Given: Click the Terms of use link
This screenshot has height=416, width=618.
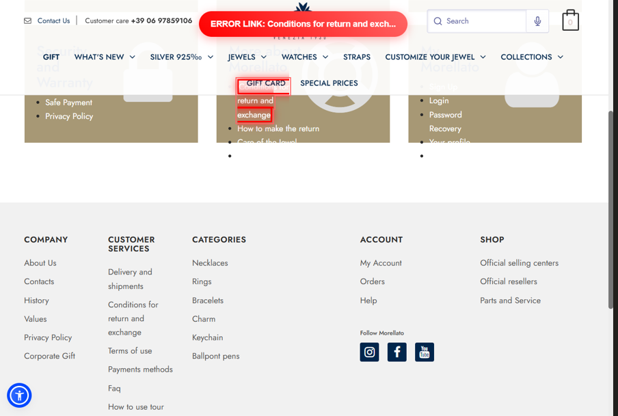Looking at the screenshot, I should click(x=130, y=350).
